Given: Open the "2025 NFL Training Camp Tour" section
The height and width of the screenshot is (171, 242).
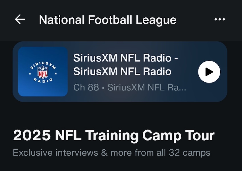Looking at the screenshot, I should point(114,136).
